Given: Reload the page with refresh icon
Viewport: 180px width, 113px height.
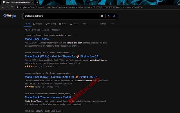Looking at the screenshot, I should [x=12, y=7].
